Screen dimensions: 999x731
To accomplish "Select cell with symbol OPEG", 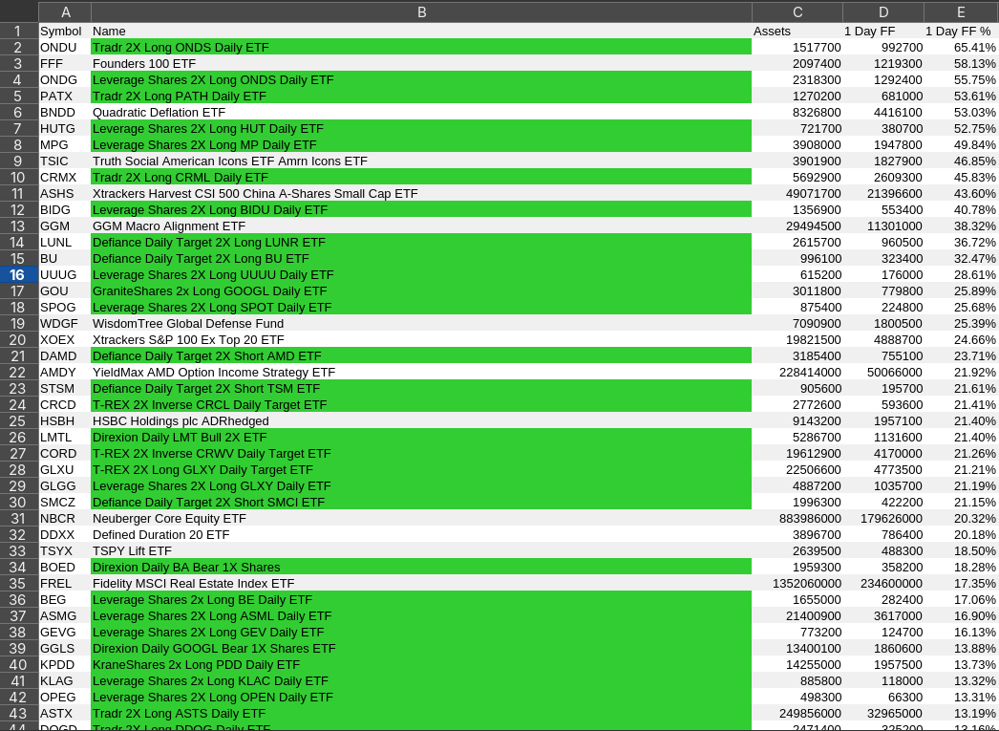I will click(65, 698).
